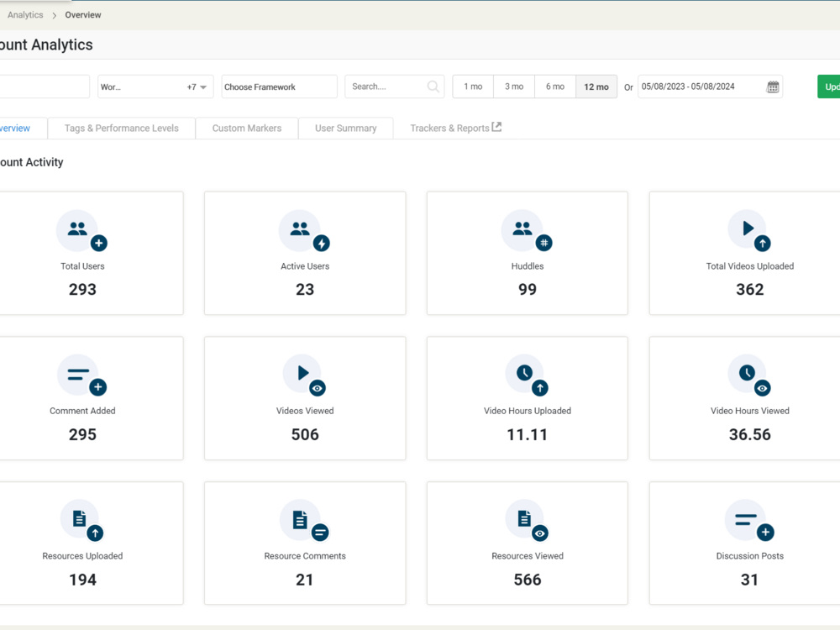Select the 3 mo range
The height and width of the screenshot is (630, 840).
(x=514, y=87)
